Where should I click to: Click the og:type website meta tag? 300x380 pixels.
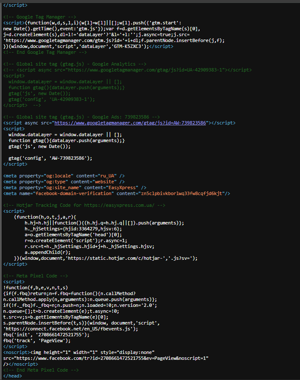point(64,182)
